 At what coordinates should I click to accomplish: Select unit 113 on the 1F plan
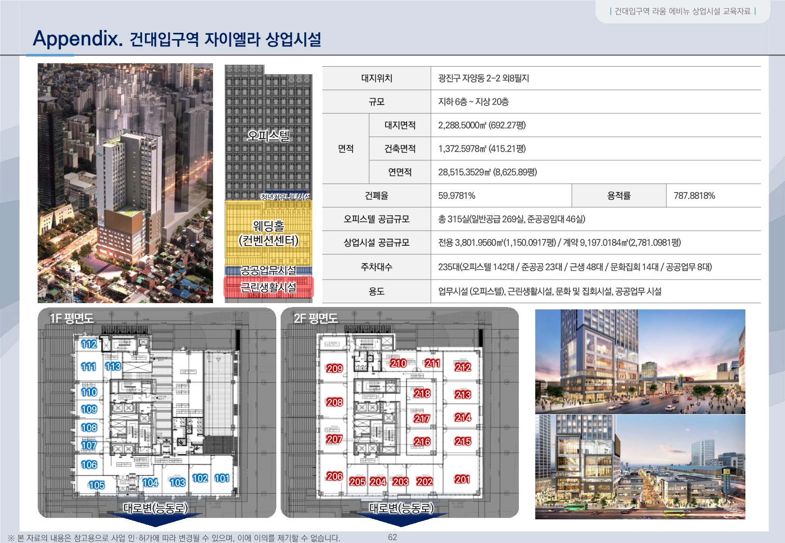click(x=113, y=366)
